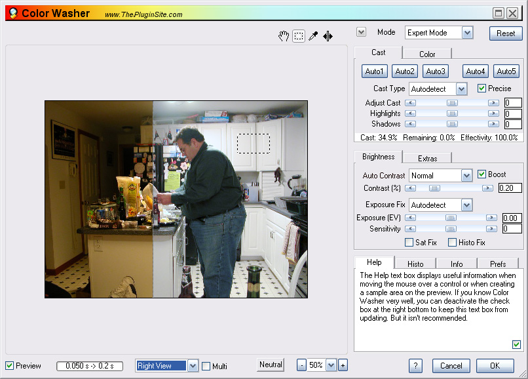Screen dimensions: 528x379
Task: Click the zoom in plus button
Action: coord(343,365)
